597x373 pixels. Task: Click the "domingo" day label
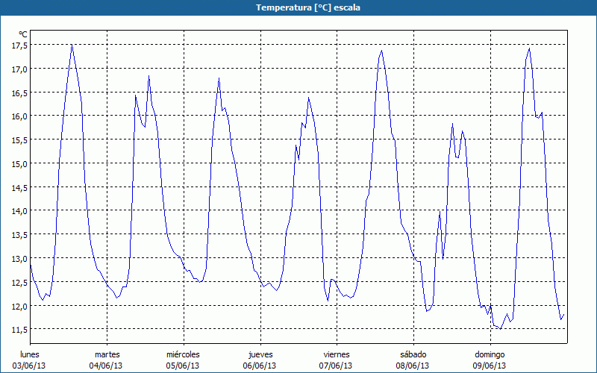[x=490, y=354]
